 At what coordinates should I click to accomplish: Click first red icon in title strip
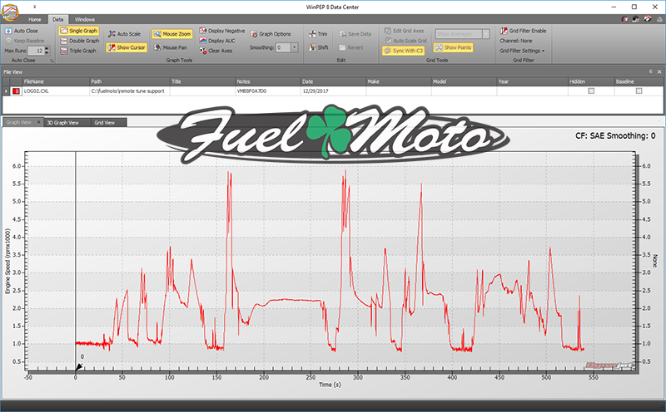point(625,19)
